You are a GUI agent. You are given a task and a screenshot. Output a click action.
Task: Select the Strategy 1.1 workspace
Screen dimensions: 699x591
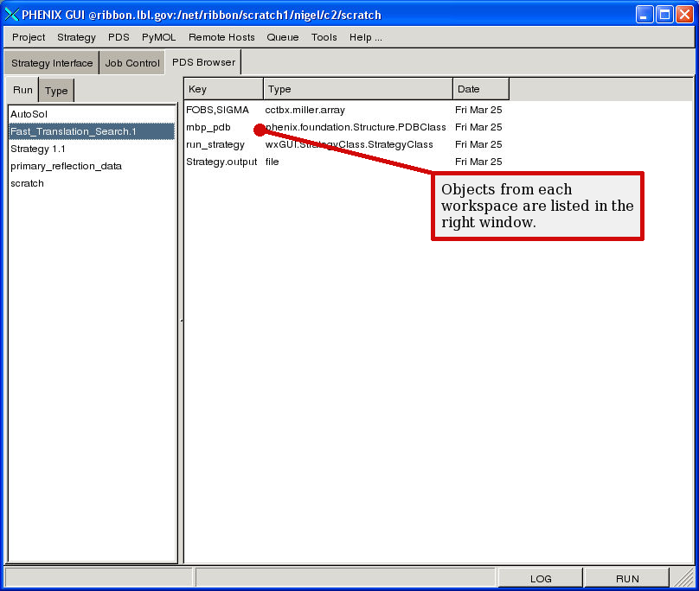pyautogui.click(x=38, y=149)
